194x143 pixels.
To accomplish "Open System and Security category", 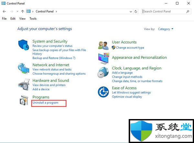I will (x=50, y=41).
